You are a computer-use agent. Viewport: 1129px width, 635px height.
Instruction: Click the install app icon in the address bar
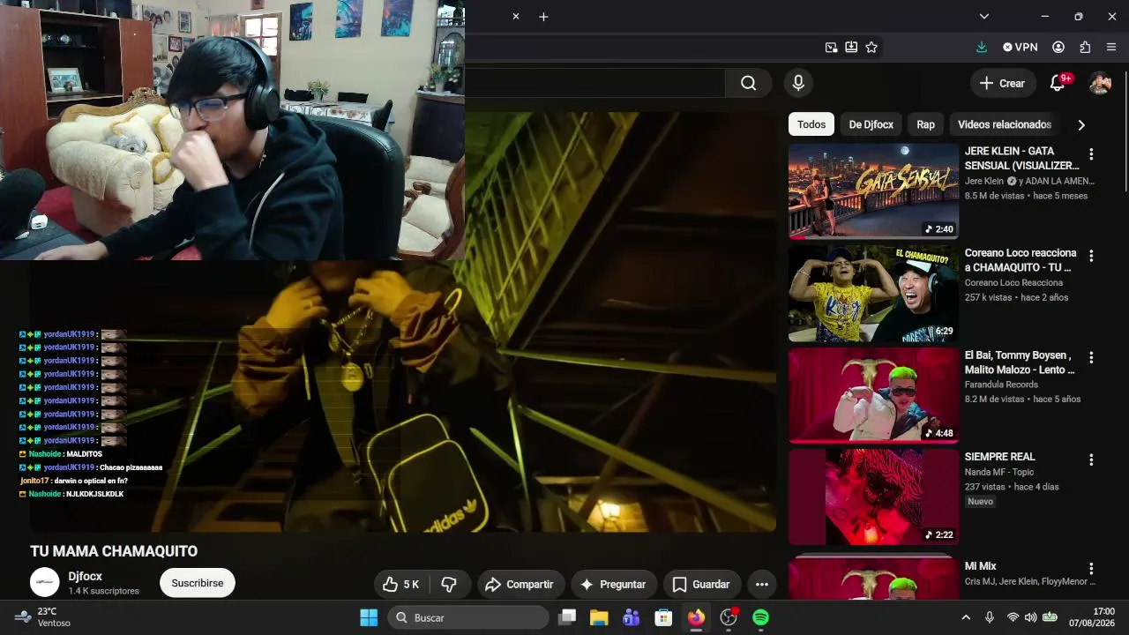pyautogui.click(x=851, y=47)
